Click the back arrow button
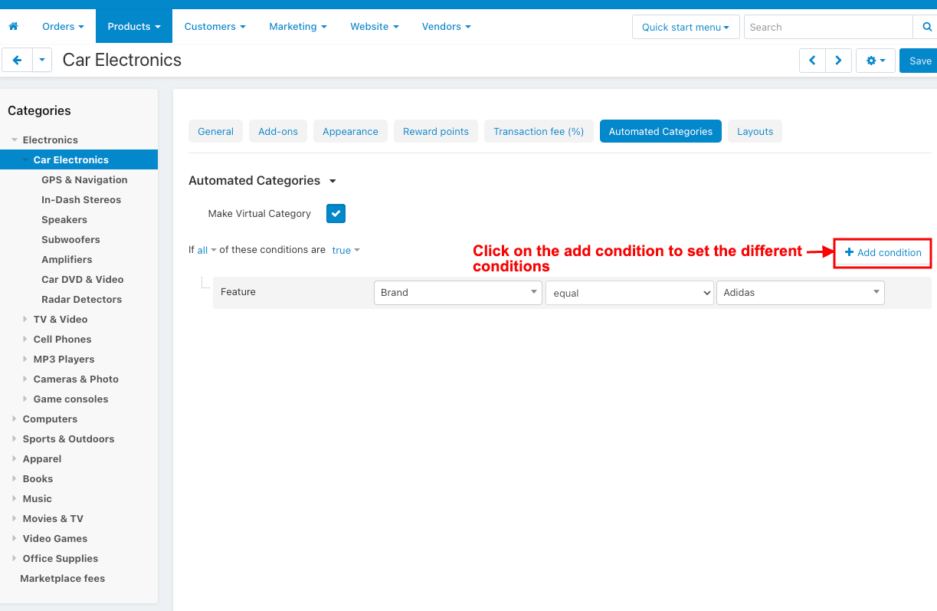The height and width of the screenshot is (611, 937). 17,60
